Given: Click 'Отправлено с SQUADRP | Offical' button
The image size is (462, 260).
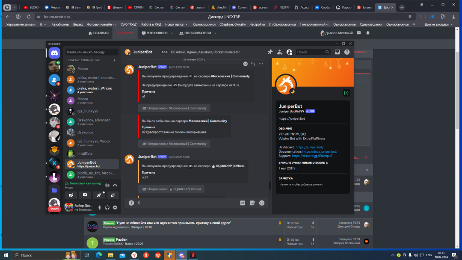Looking at the screenshot, I should click(171, 189).
